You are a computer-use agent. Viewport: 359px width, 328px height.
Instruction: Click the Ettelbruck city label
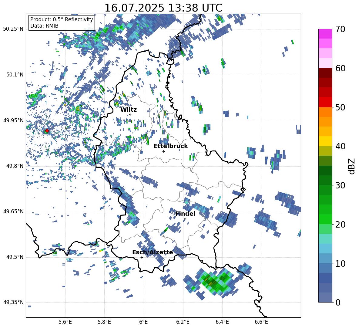tap(171, 146)
